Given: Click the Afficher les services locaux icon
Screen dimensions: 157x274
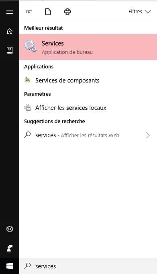Looking at the screenshot, I should click(27, 107).
